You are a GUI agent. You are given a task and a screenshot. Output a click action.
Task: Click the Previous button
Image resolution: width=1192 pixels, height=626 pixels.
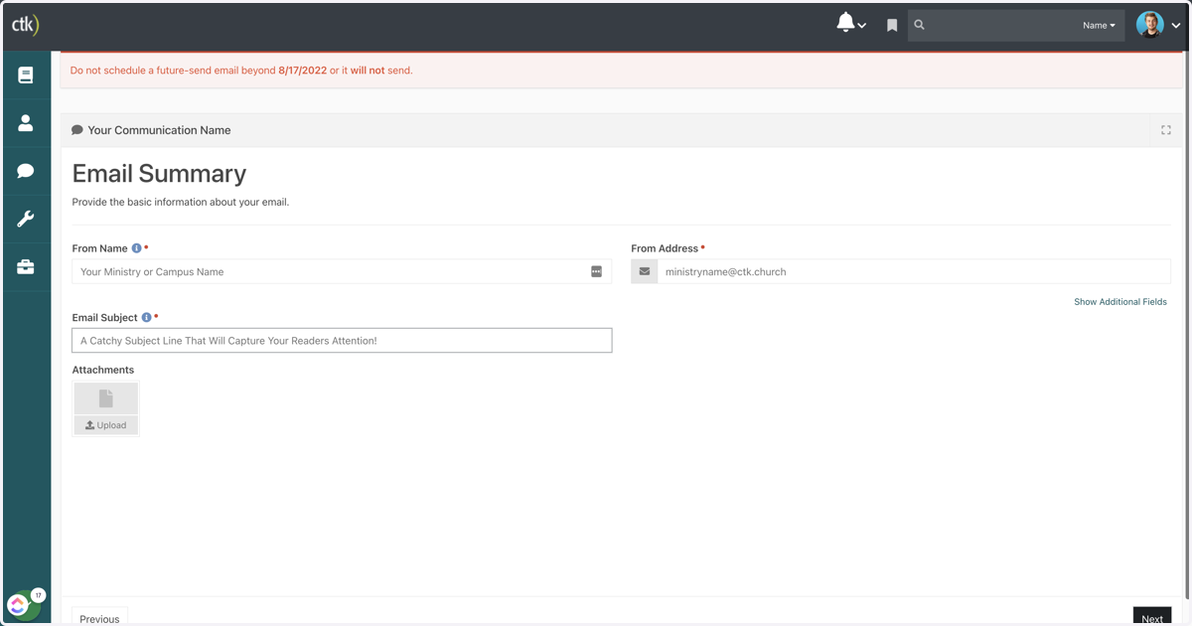click(x=99, y=618)
